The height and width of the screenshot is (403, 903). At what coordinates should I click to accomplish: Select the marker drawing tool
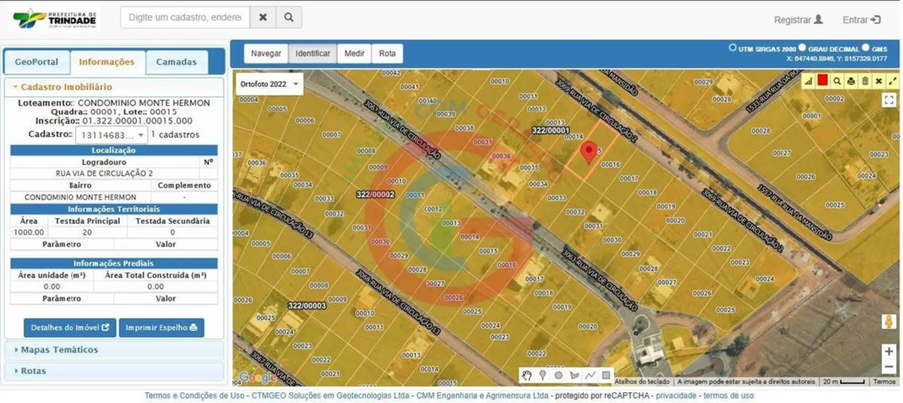tap(543, 375)
